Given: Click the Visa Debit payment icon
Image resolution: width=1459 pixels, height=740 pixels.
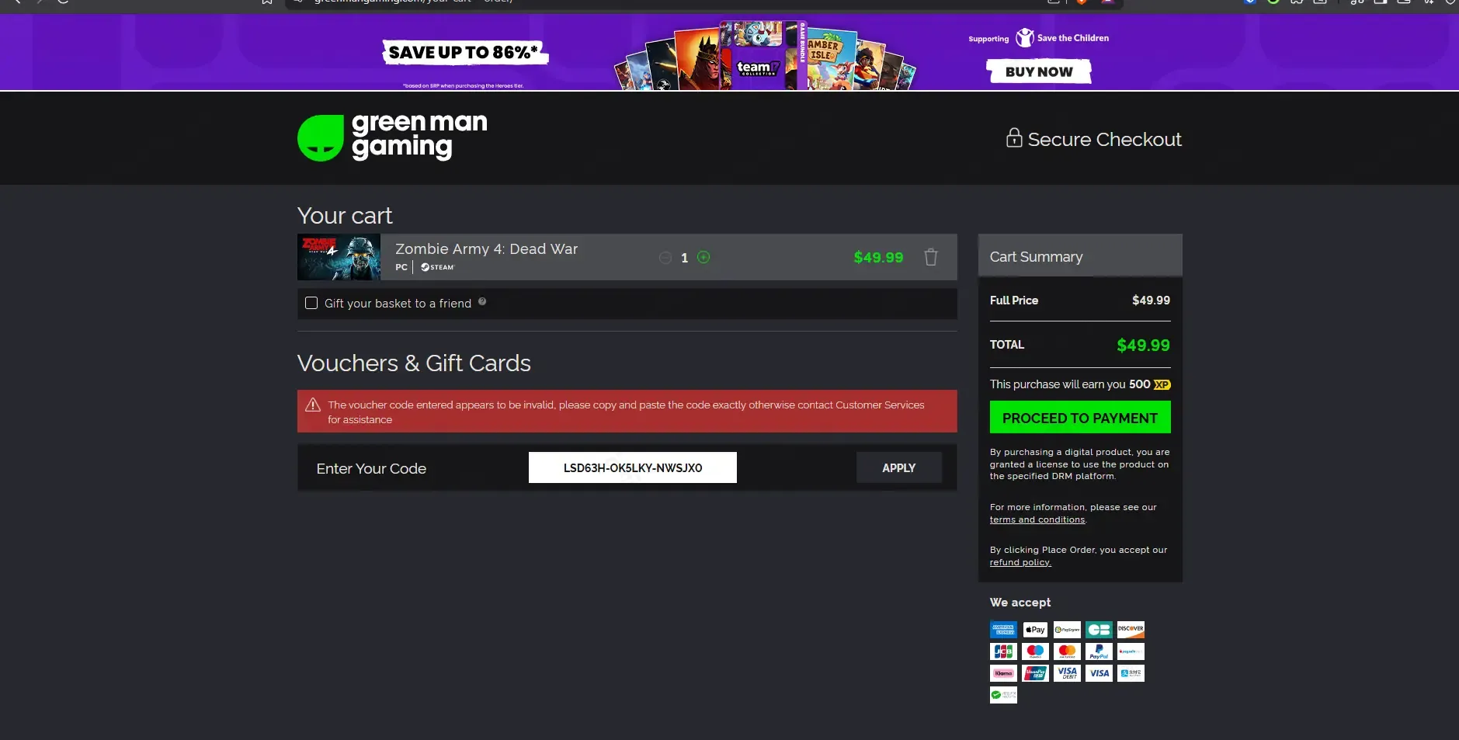Looking at the screenshot, I should click(1067, 673).
